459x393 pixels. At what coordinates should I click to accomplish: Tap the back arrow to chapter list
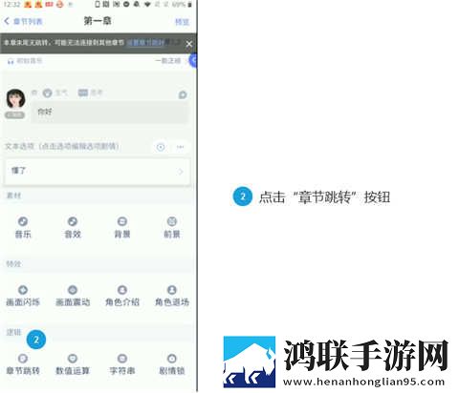coord(7,21)
